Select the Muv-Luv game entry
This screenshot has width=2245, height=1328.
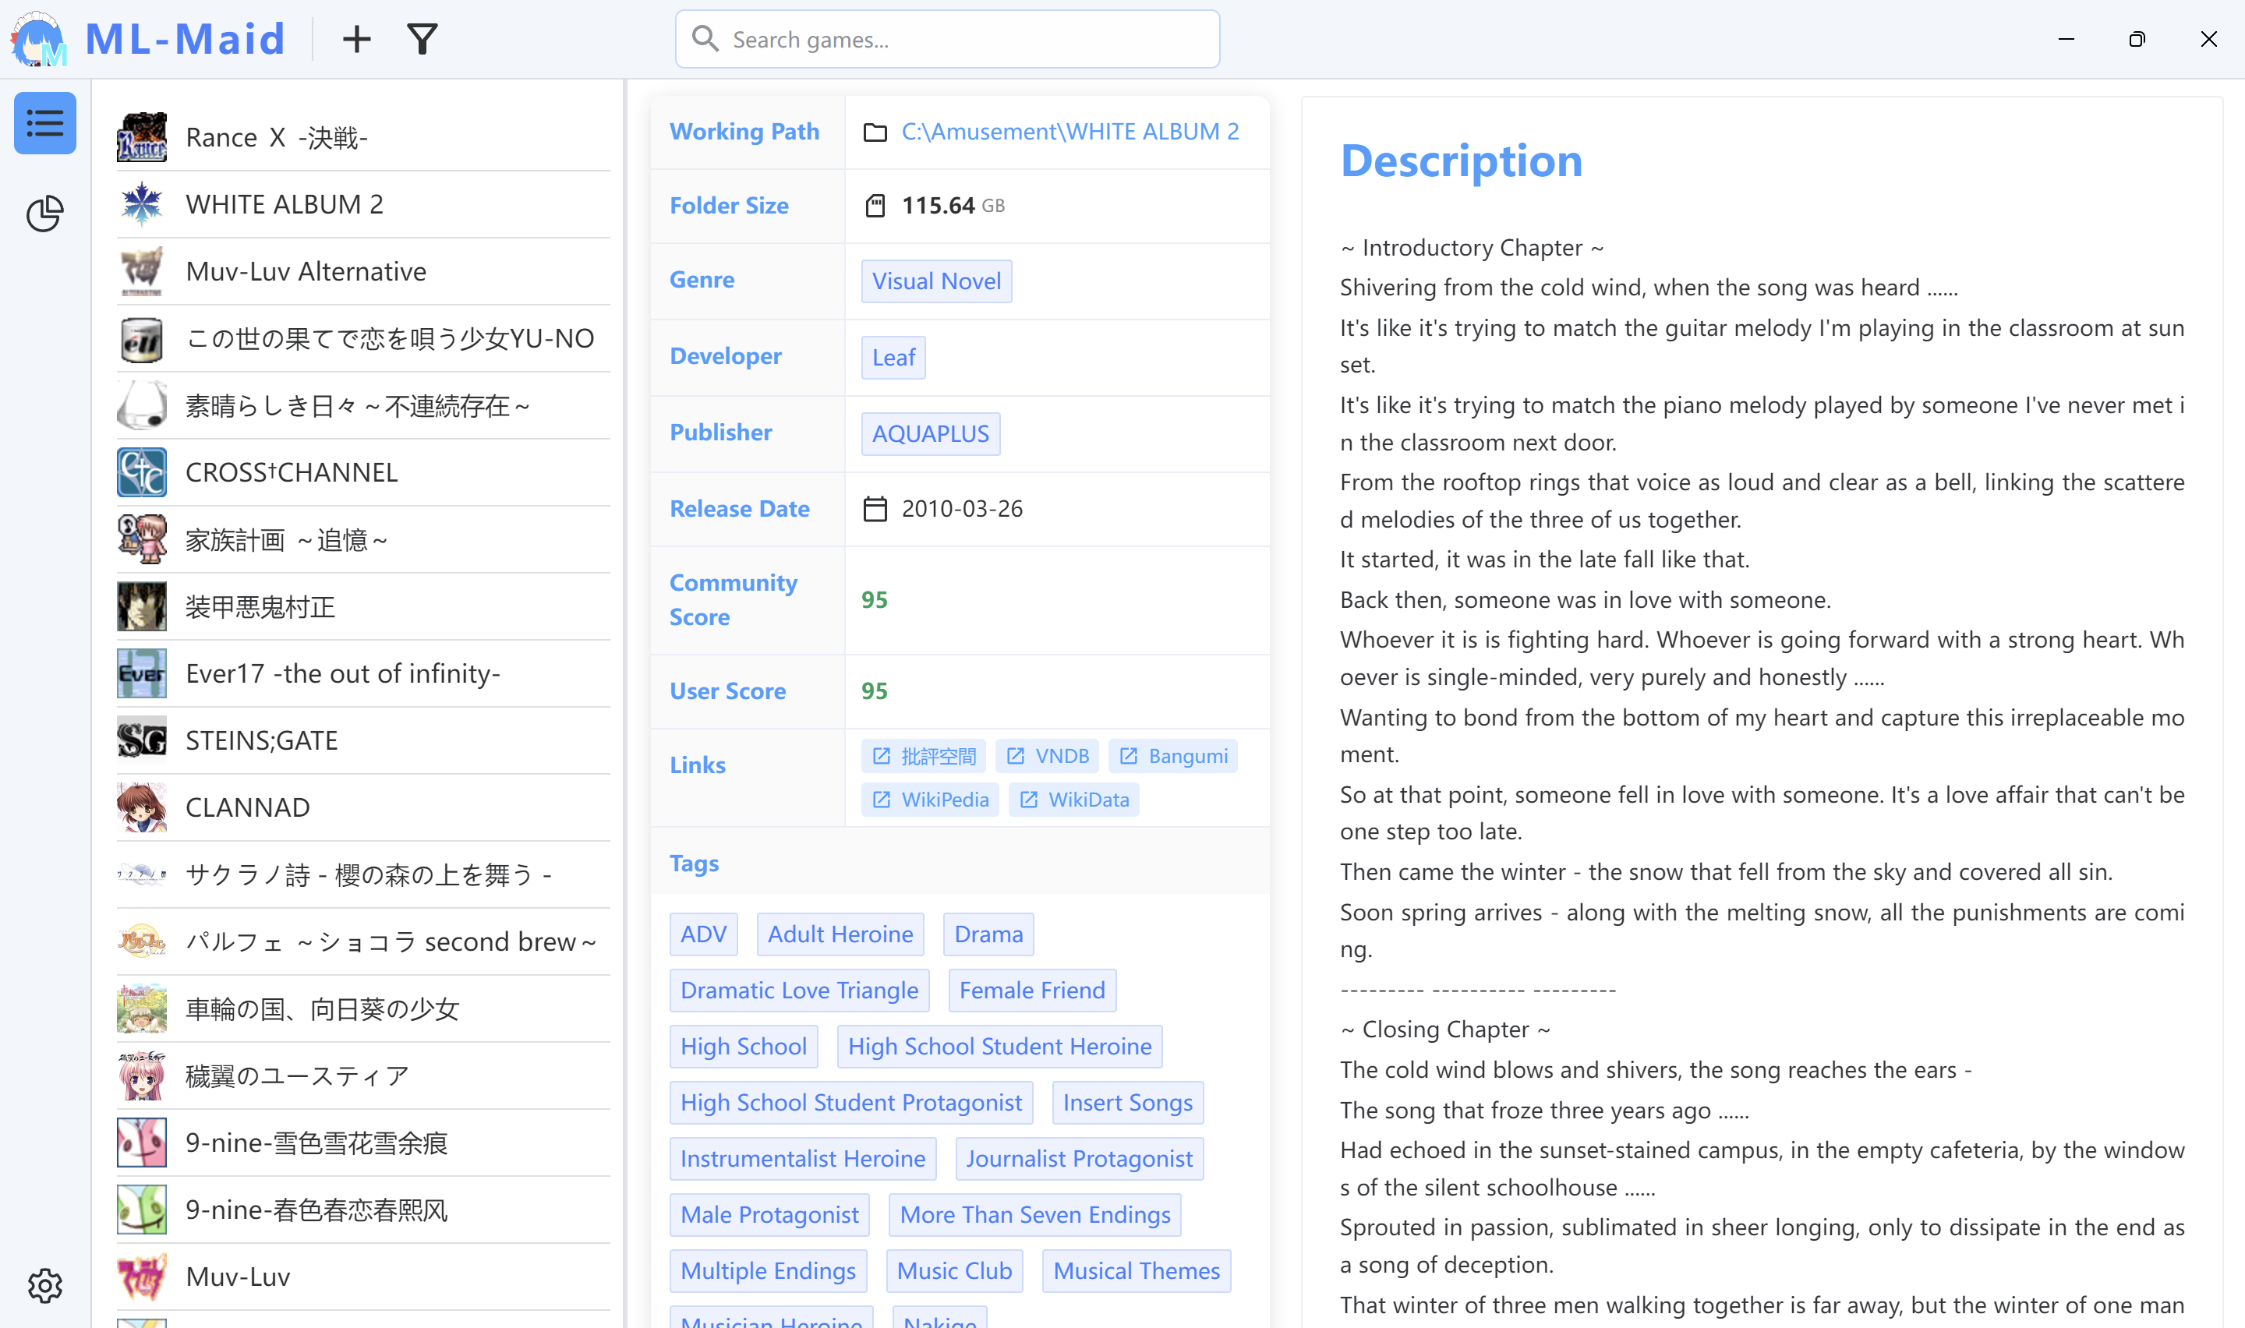[x=363, y=1277]
